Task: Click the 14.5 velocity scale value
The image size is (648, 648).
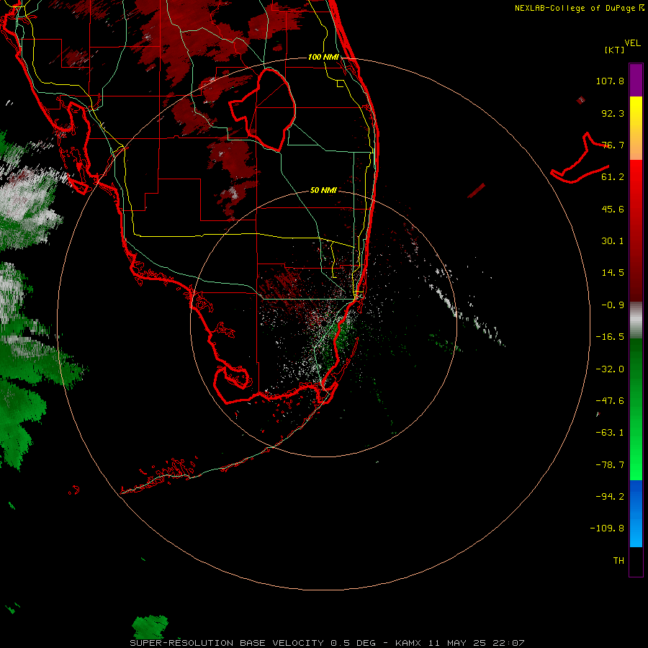Action: coord(613,273)
